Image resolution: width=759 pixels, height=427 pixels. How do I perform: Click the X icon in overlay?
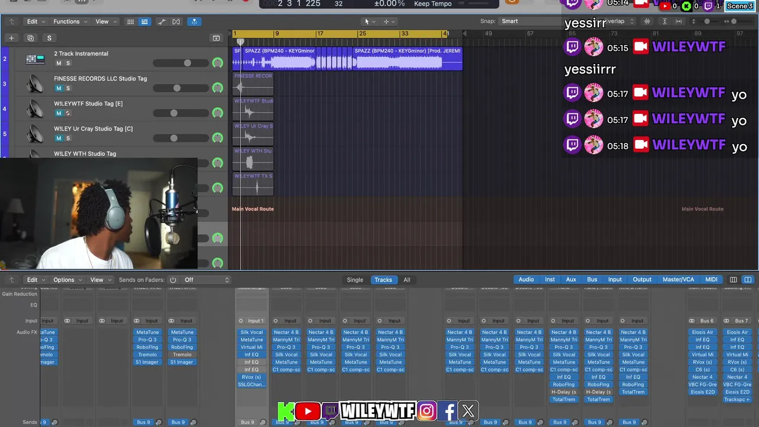pyautogui.click(x=468, y=411)
